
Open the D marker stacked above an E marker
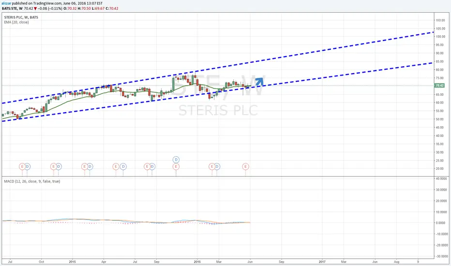pyautogui.click(x=176, y=159)
